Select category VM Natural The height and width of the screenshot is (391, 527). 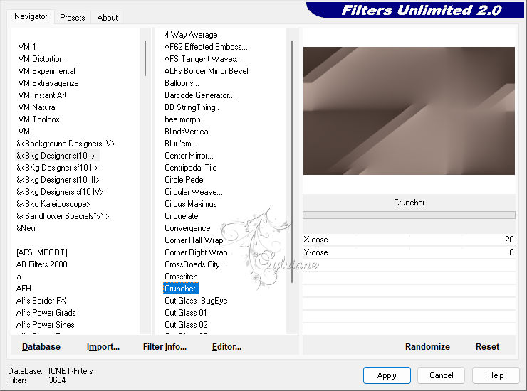point(38,107)
